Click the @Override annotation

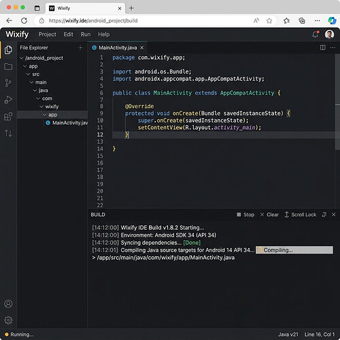pyautogui.click(x=139, y=106)
